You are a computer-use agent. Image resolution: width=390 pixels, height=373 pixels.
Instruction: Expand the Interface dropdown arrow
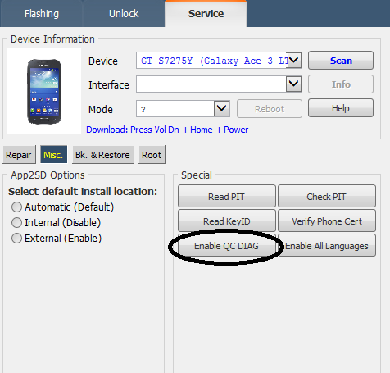click(x=293, y=84)
